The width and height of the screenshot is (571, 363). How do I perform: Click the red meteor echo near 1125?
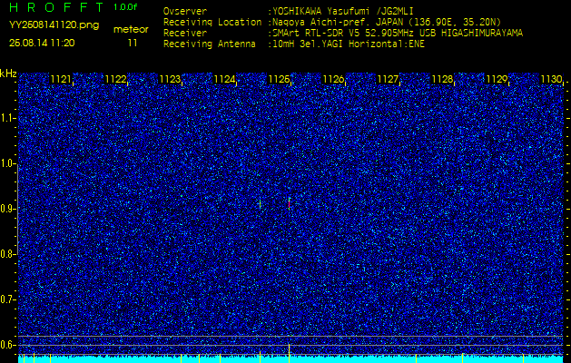[x=290, y=204]
